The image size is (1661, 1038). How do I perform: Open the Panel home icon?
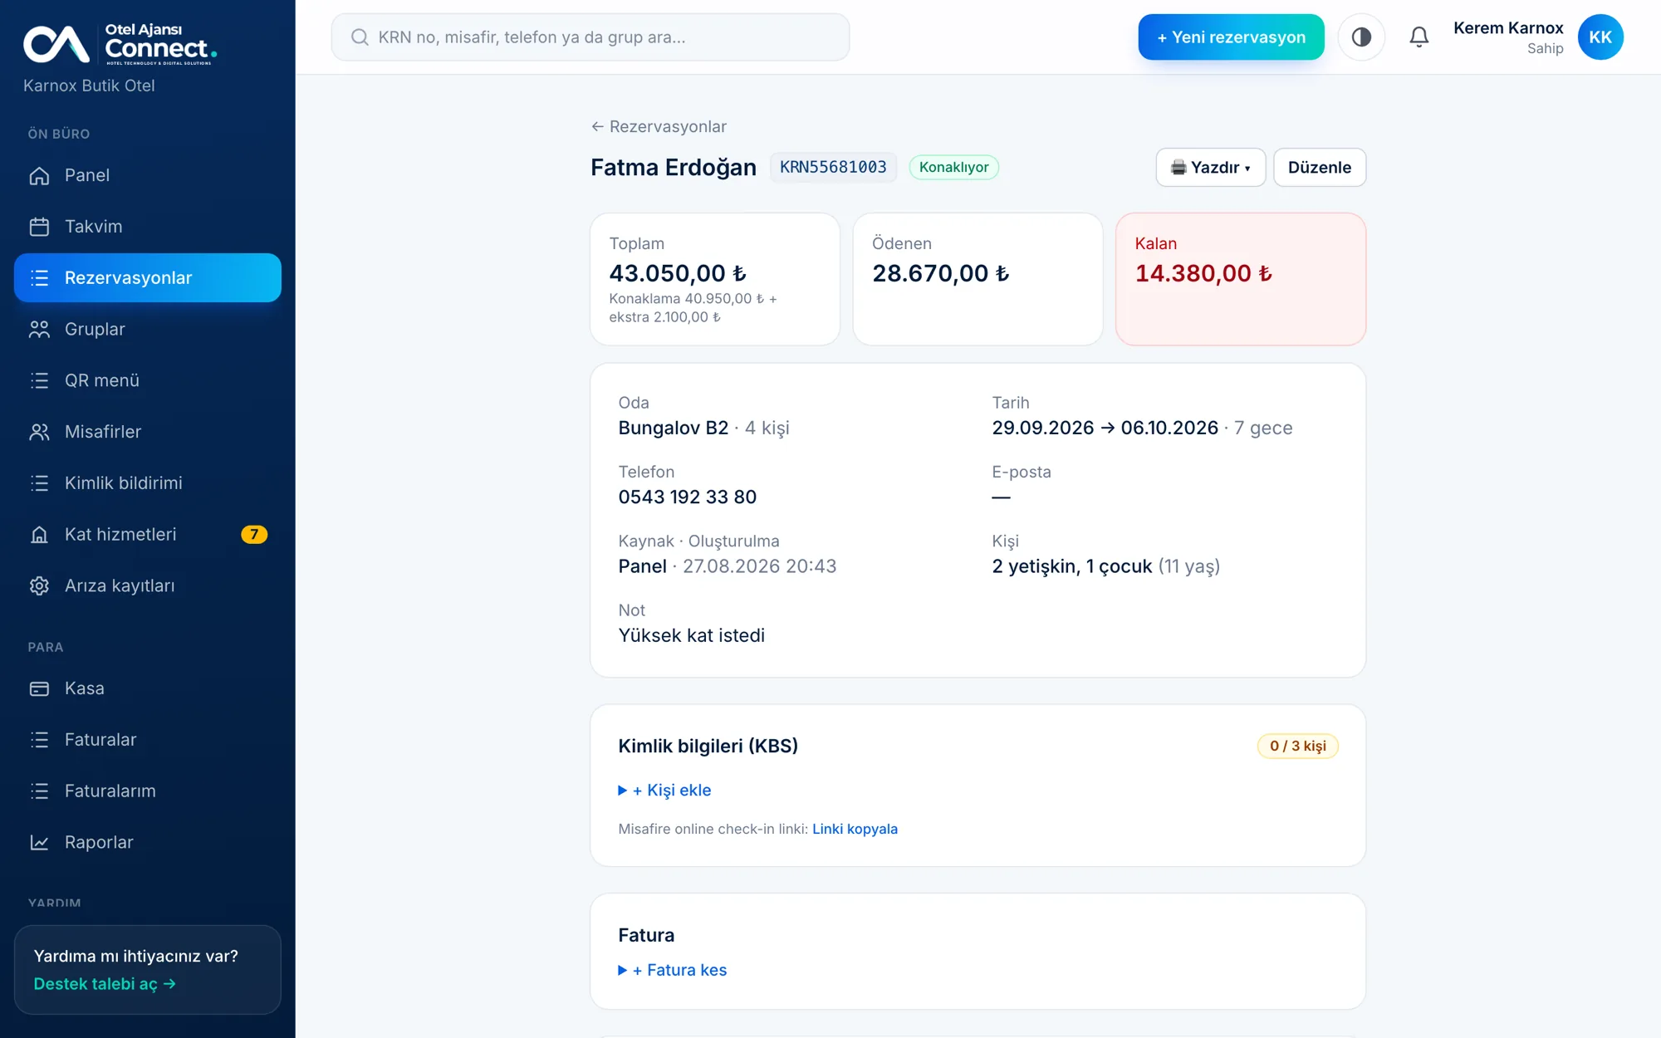[39, 175]
